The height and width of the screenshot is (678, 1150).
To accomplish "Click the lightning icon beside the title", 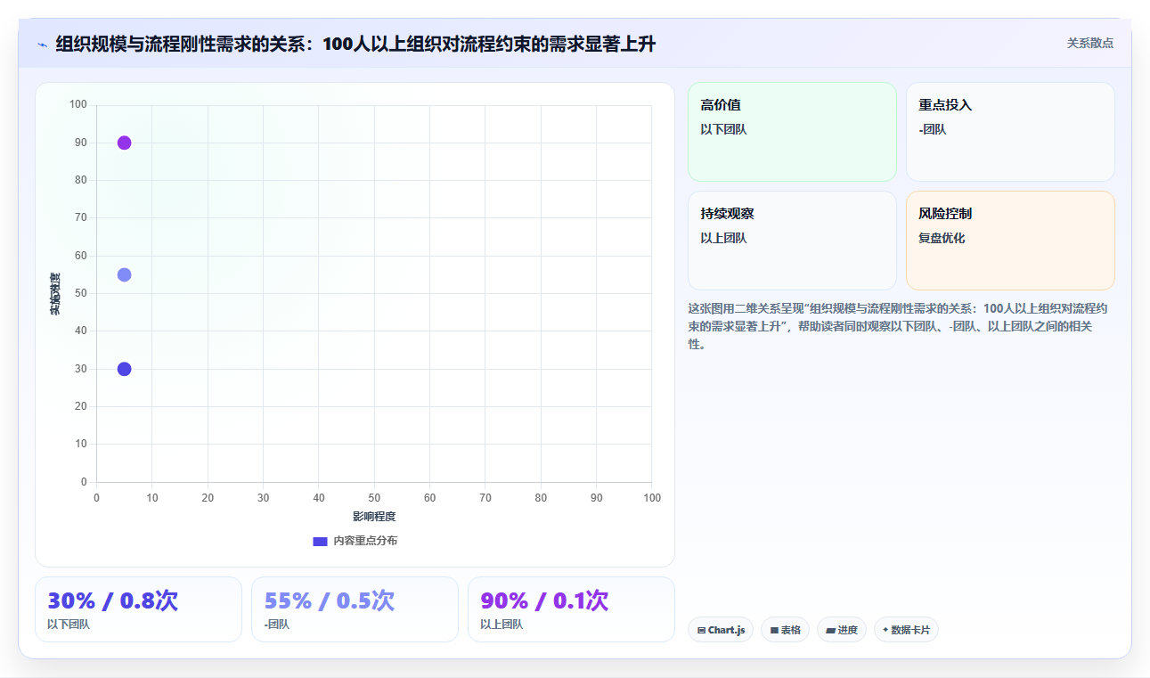I will (42, 44).
